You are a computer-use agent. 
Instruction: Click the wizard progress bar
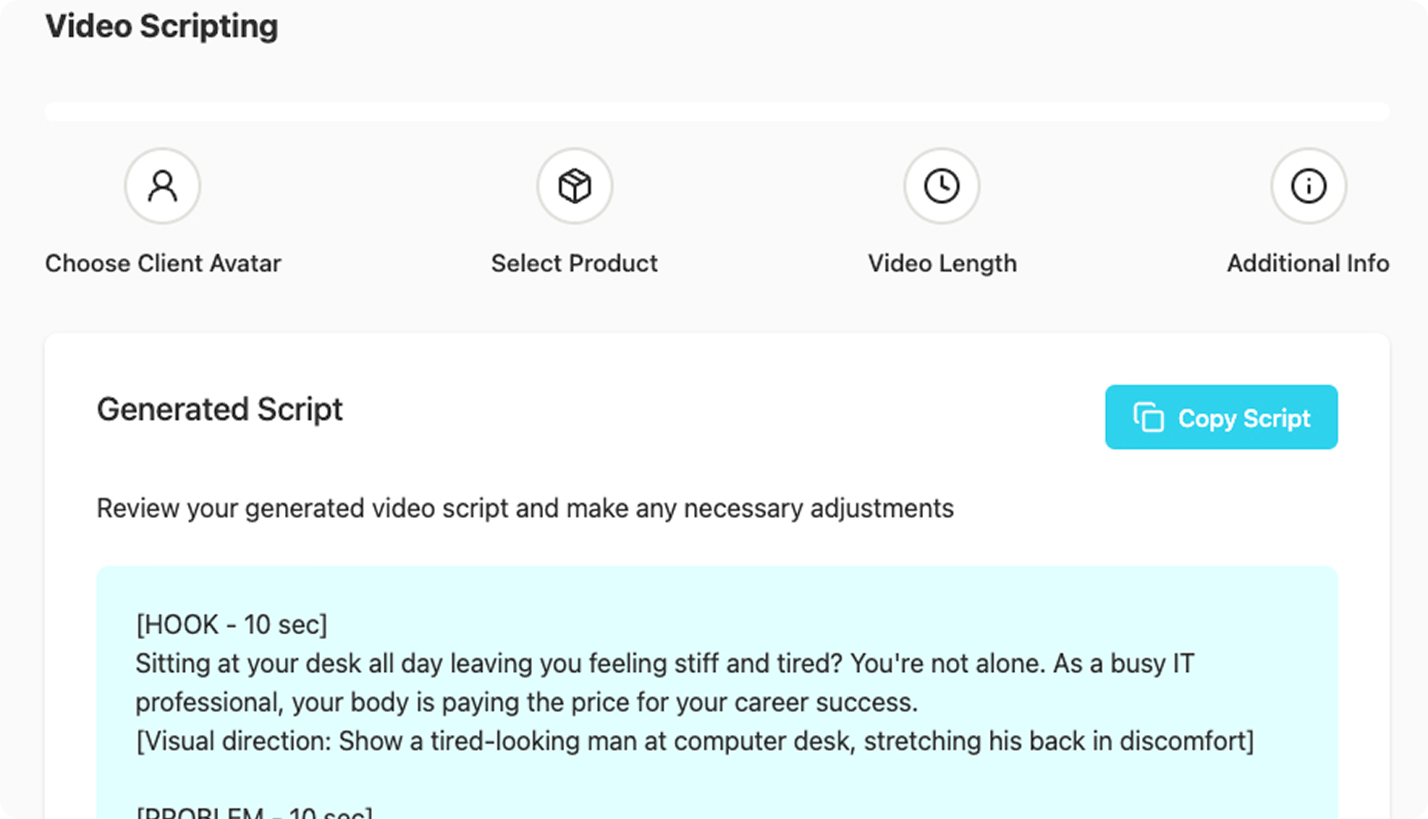[714, 110]
